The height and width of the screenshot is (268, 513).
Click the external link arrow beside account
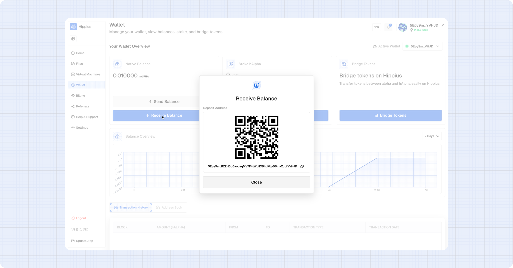coord(443,26)
